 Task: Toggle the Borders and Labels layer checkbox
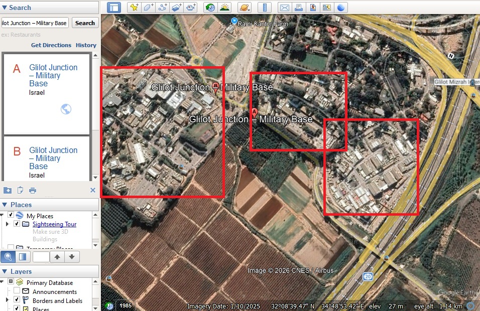tap(17, 300)
